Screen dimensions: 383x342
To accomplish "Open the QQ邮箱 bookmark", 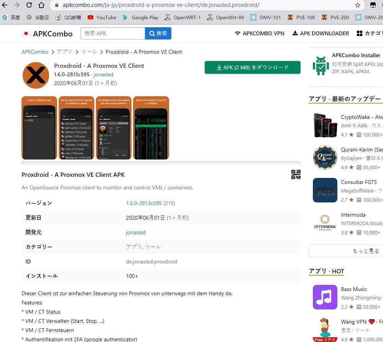I will click(x=68, y=17).
